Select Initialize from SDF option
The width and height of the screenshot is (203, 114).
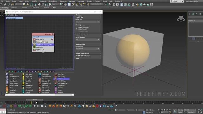click(x=82, y=29)
